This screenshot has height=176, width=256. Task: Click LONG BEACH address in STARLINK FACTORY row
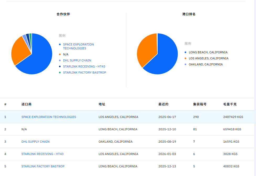coord(118,166)
